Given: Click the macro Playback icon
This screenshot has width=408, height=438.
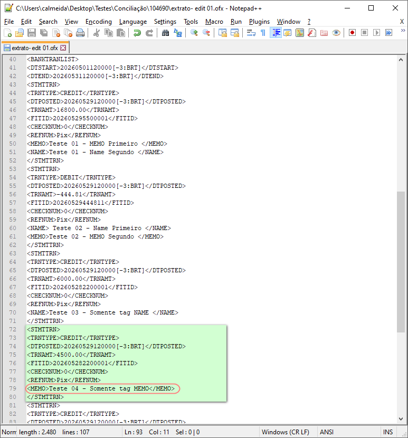Looking at the screenshot, I should coord(376,33).
